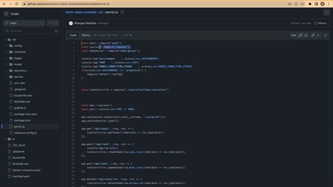This screenshot has width=333, height=187.
Task: Open the browser side panel icon
Action: 316,4
